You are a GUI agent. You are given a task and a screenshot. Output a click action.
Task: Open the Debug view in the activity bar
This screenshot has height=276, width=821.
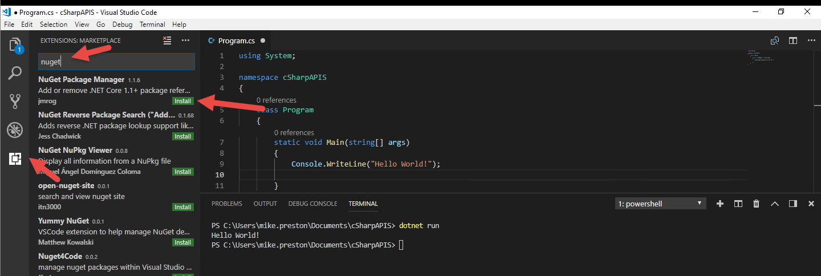pos(15,130)
